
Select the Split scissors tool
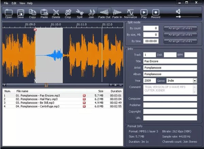tap(80, 14)
